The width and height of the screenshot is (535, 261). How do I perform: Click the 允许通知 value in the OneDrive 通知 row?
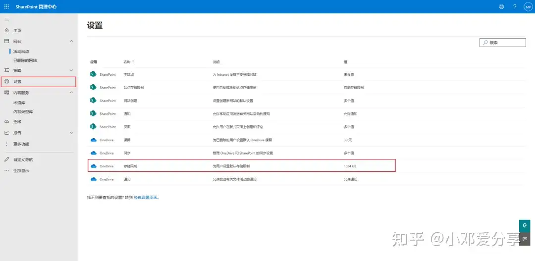[x=350, y=179]
